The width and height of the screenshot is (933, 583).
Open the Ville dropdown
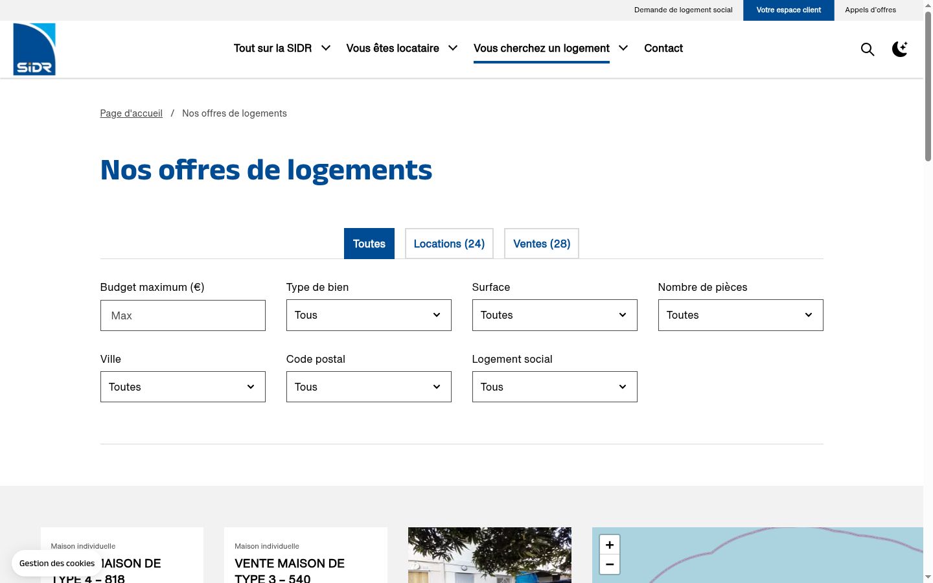[183, 387]
